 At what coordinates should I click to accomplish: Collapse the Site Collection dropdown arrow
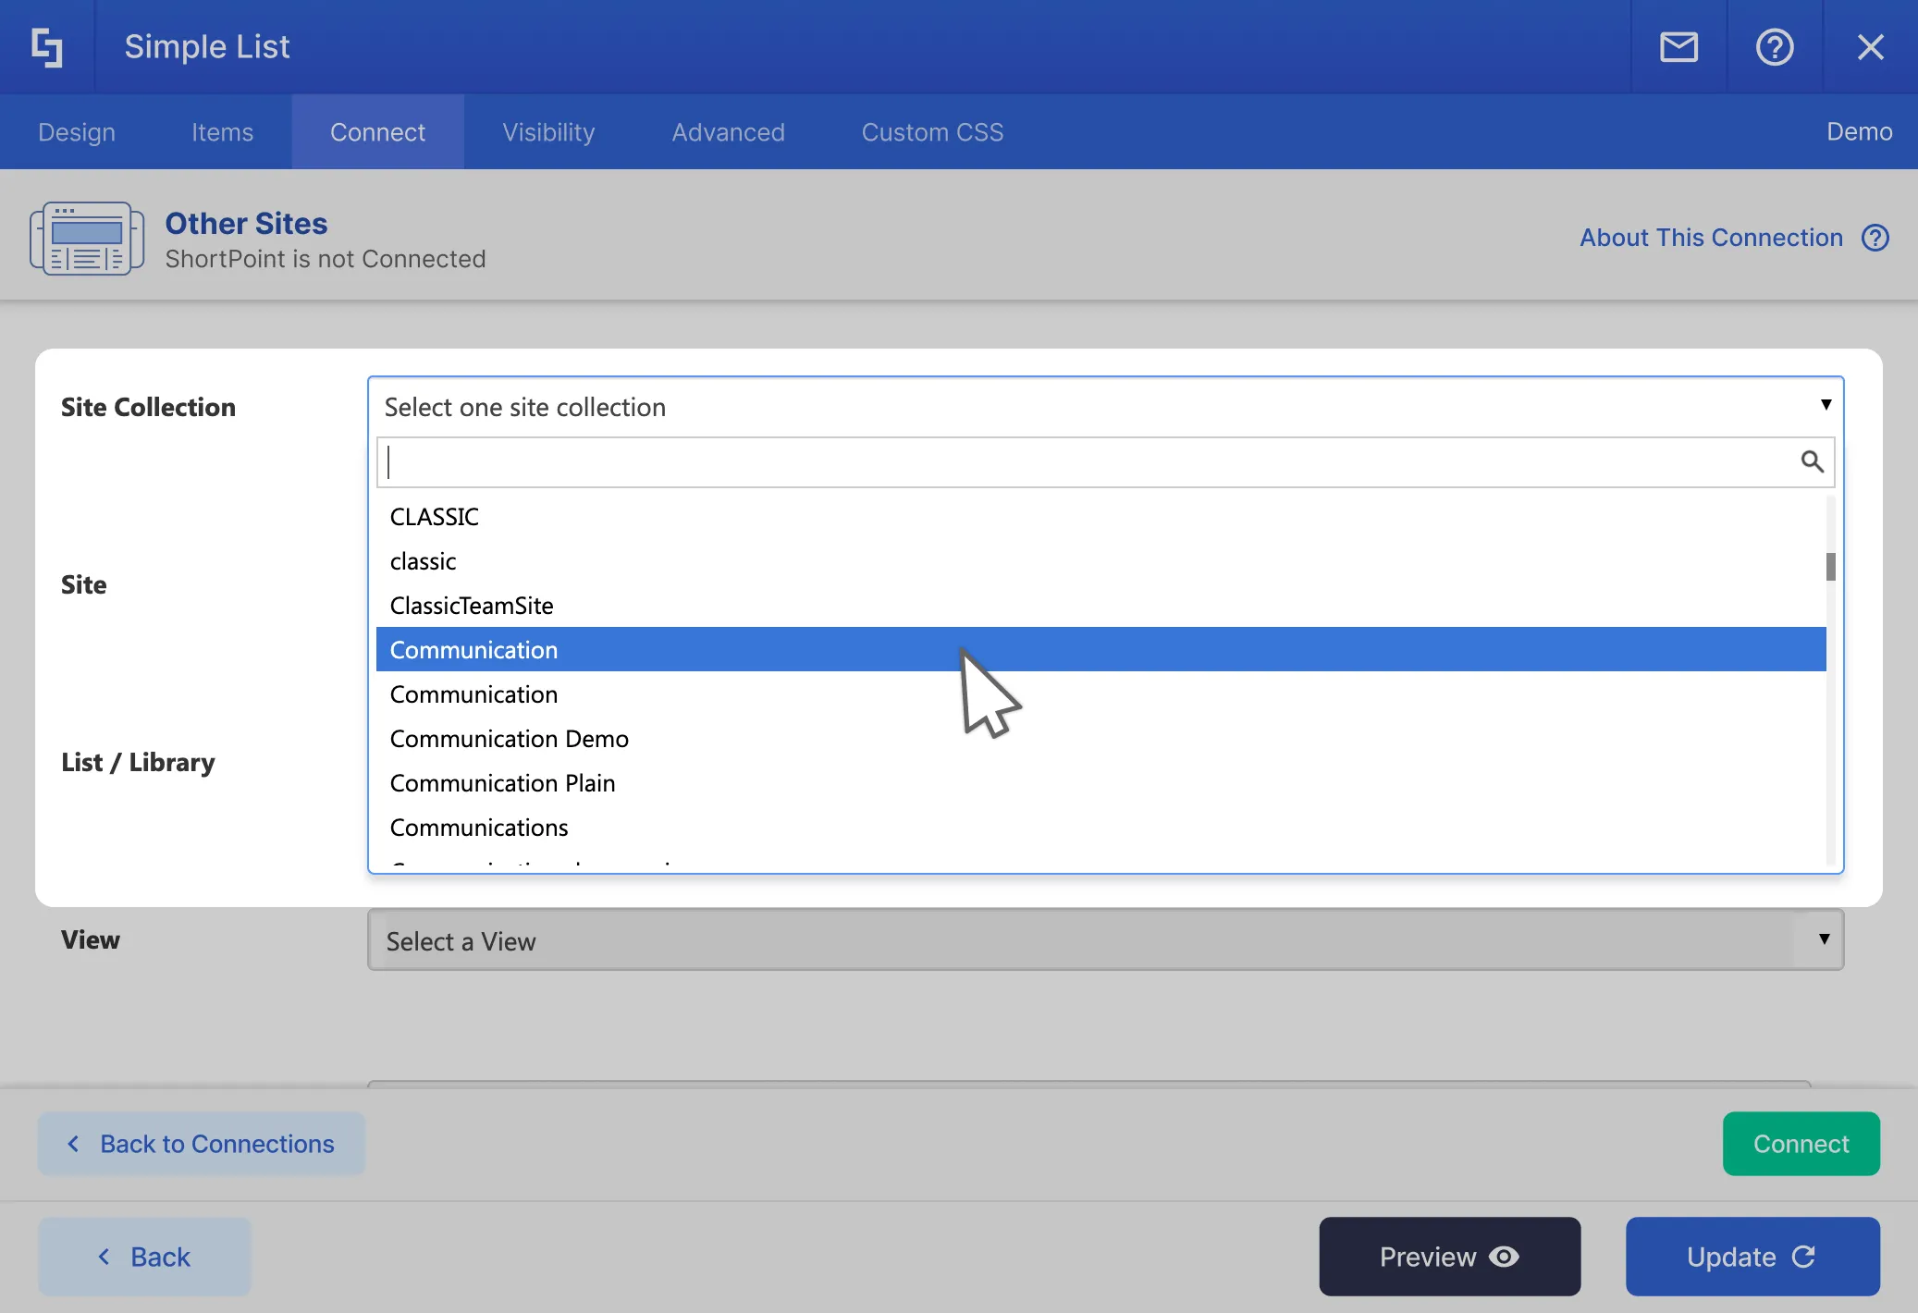(x=1826, y=405)
